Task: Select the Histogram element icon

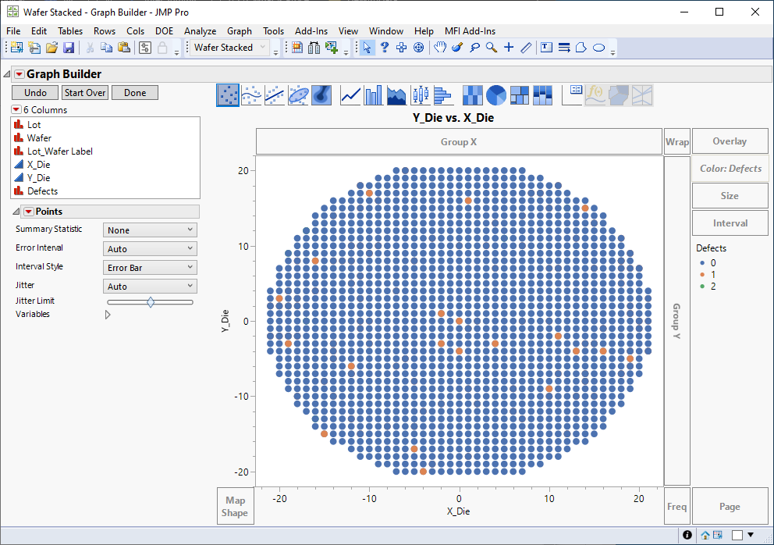Action: 443,95
